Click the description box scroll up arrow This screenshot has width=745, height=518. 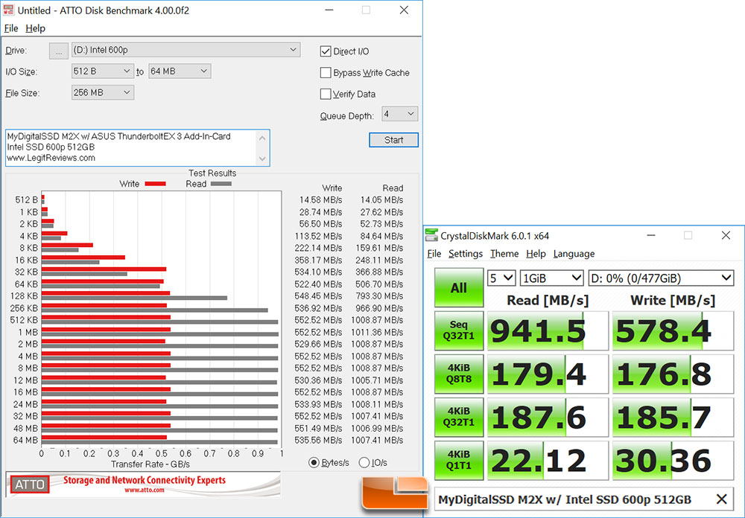tap(262, 138)
